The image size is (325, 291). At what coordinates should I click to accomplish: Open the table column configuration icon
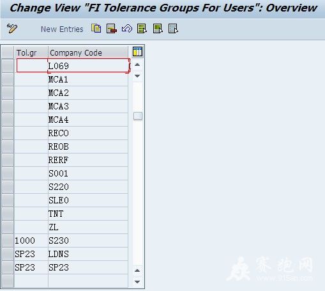137,52
